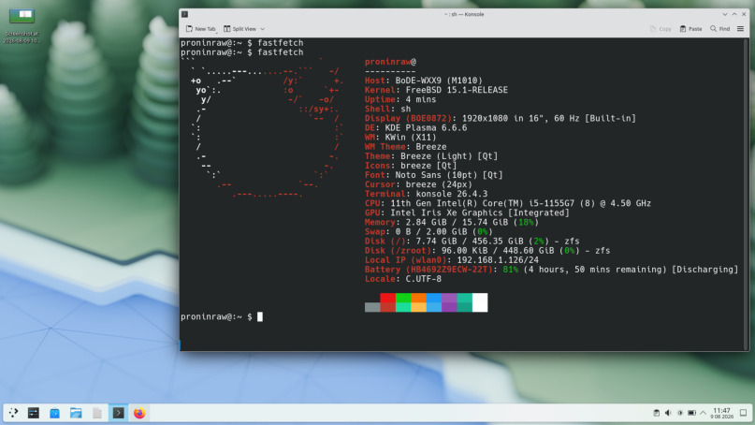Viewport: 755px width, 425px height.
Task: Click the terminal prompt cursor
Action: 260,316
